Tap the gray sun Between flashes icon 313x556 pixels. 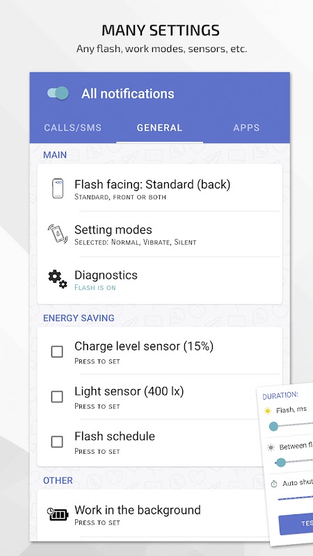(271, 448)
